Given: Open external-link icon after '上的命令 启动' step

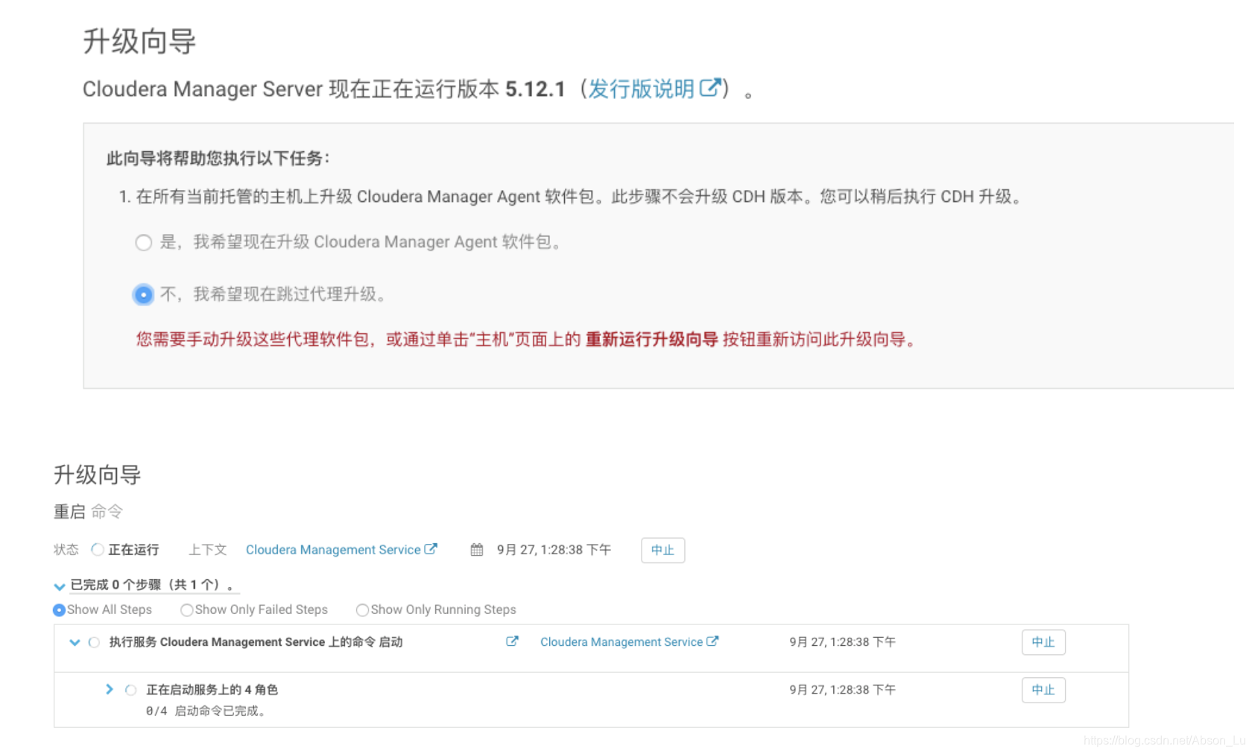Looking at the screenshot, I should (512, 641).
